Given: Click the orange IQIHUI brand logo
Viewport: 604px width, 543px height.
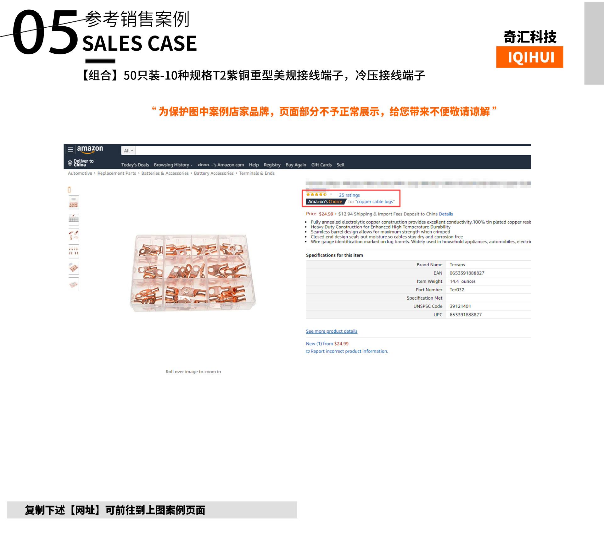Looking at the screenshot, I should [529, 57].
